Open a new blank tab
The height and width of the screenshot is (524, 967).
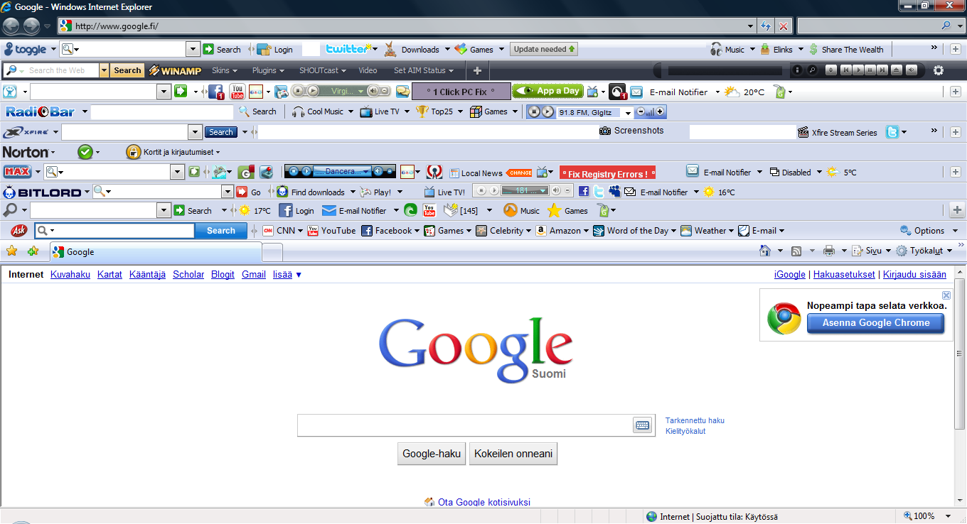click(272, 252)
